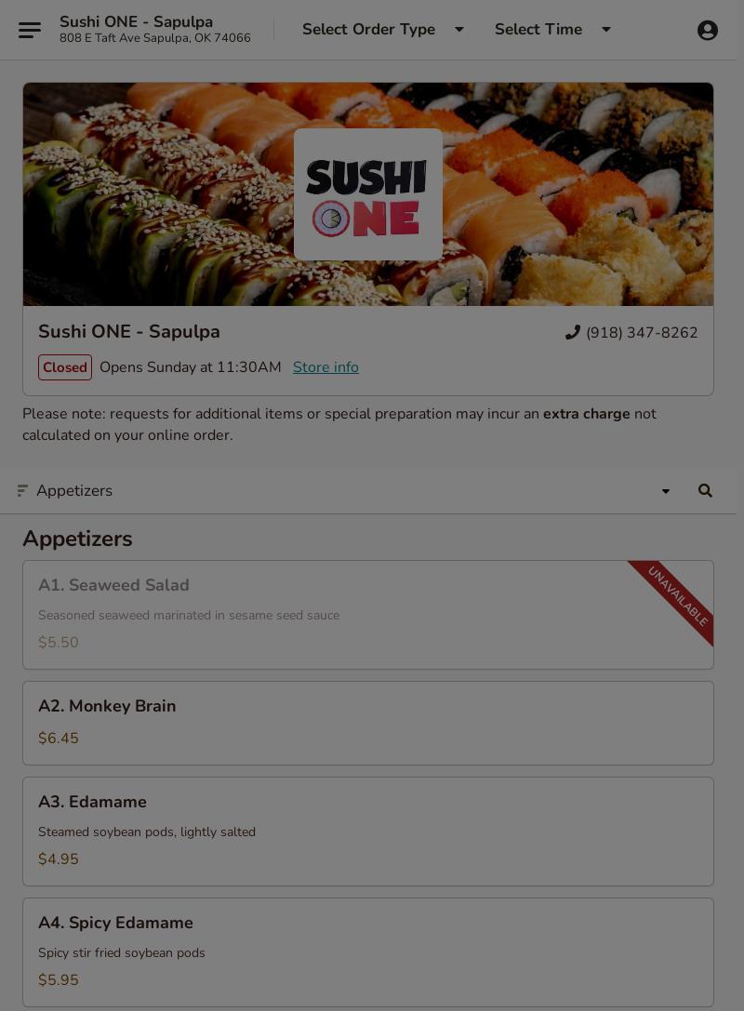This screenshot has width=744, height=1011.
Task: Click the unavailable A1. Seaweed Salad card
Action: click(368, 615)
